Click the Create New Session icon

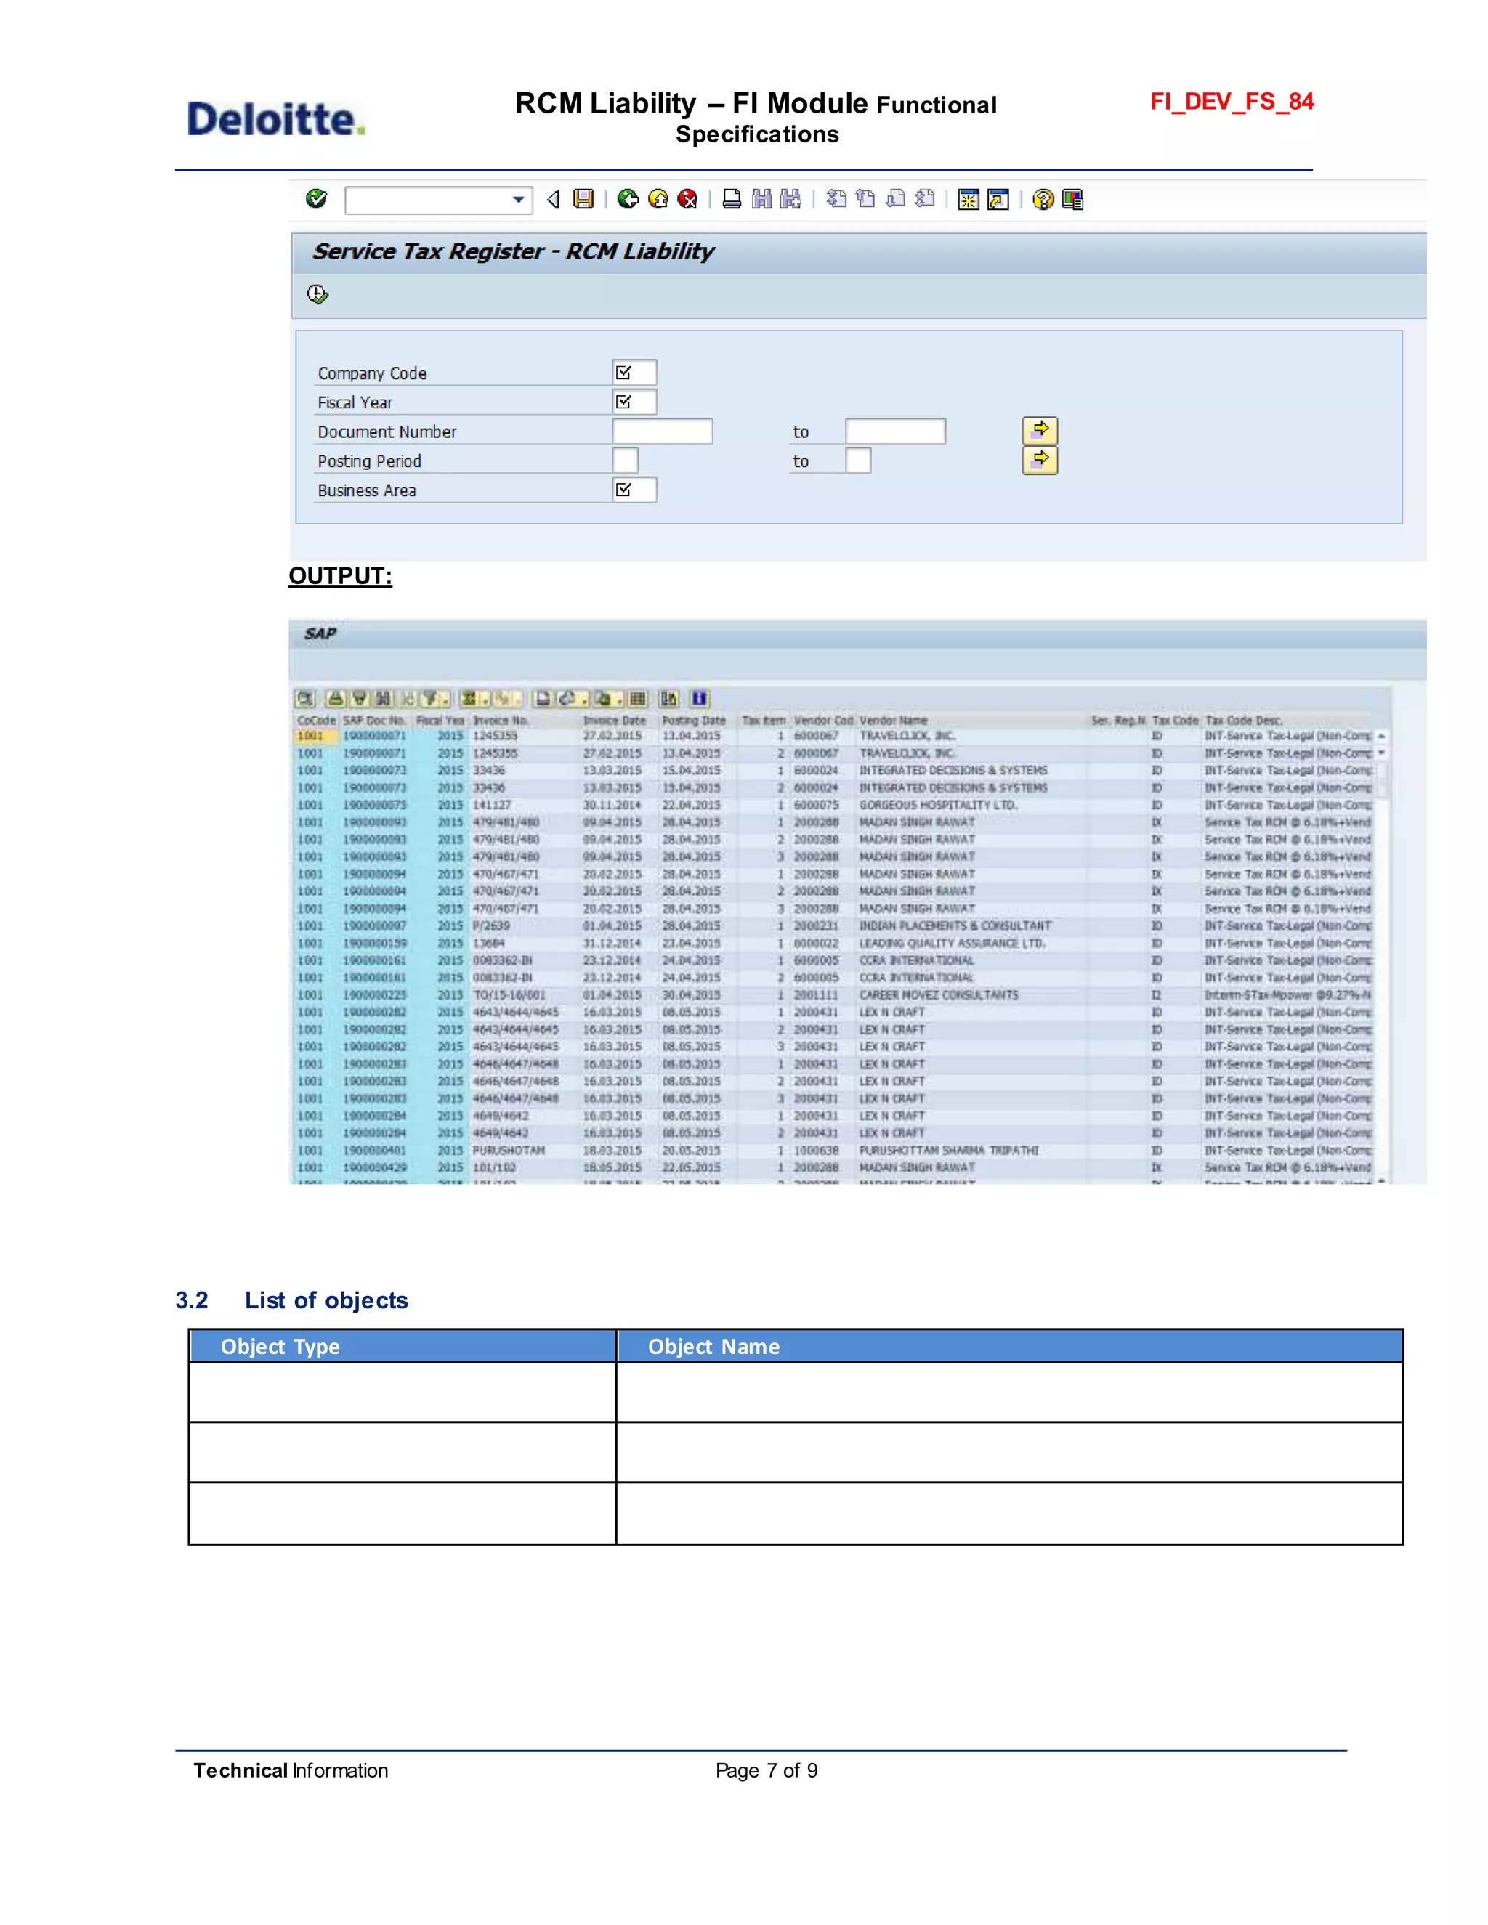click(x=969, y=200)
